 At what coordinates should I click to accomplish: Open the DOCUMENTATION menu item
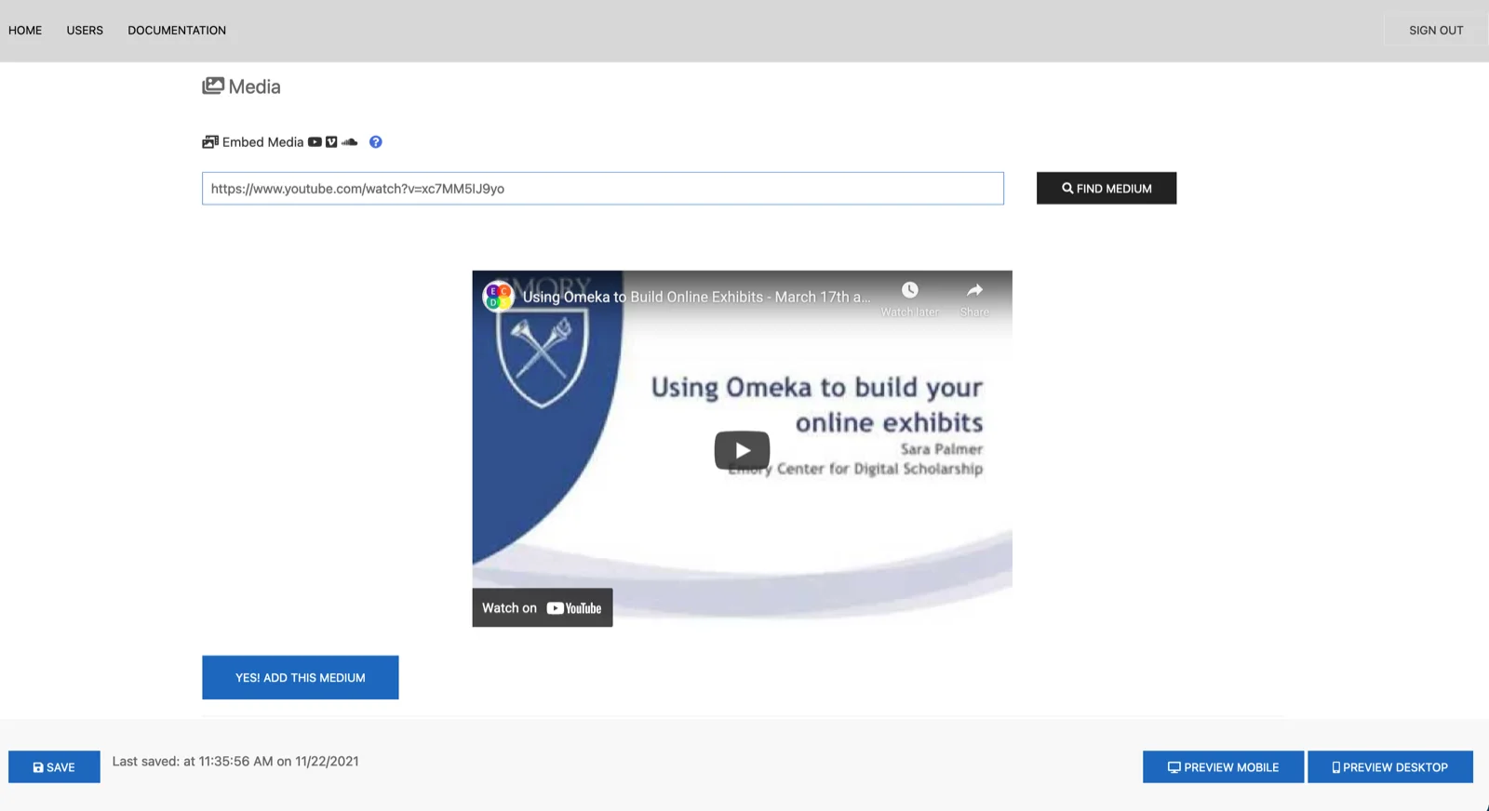pos(177,31)
